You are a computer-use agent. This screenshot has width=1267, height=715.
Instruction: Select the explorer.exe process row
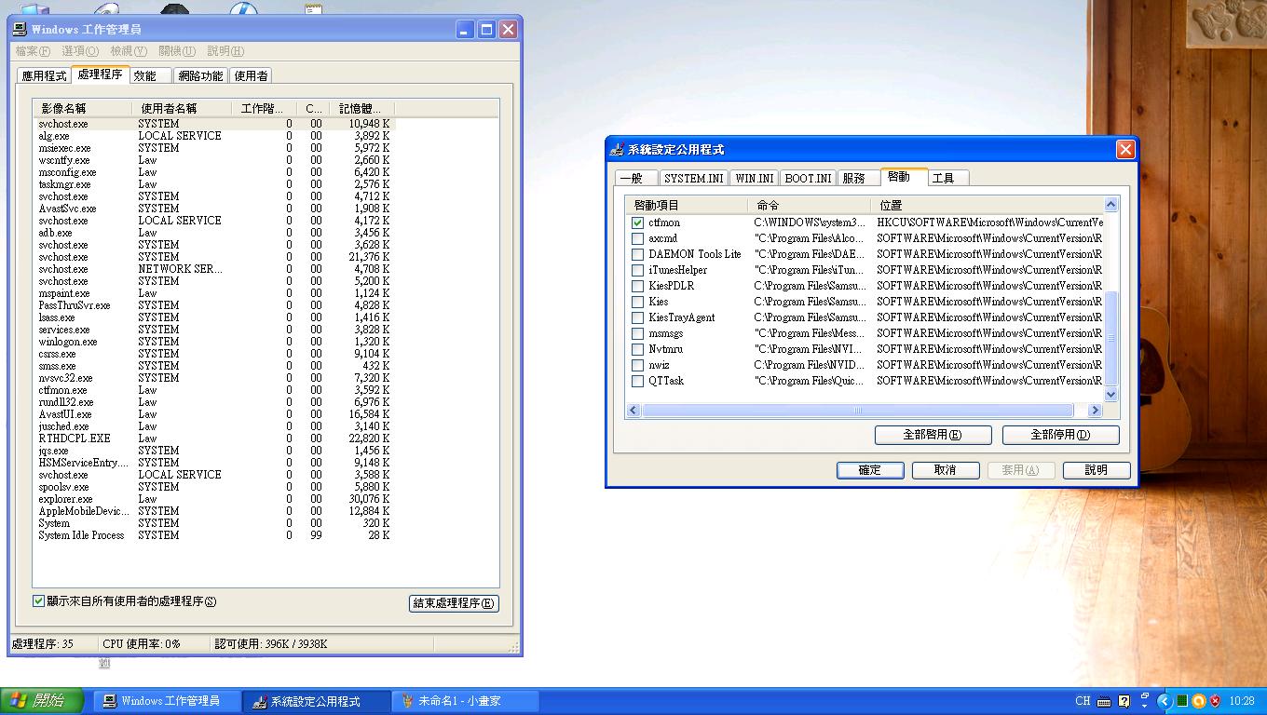(x=214, y=499)
